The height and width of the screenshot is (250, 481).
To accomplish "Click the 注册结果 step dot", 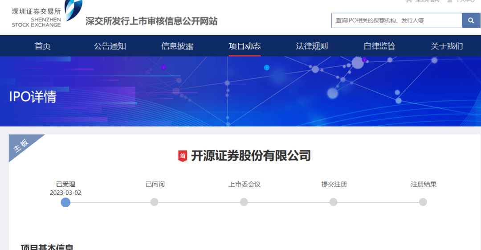I will tap(423, 202).
